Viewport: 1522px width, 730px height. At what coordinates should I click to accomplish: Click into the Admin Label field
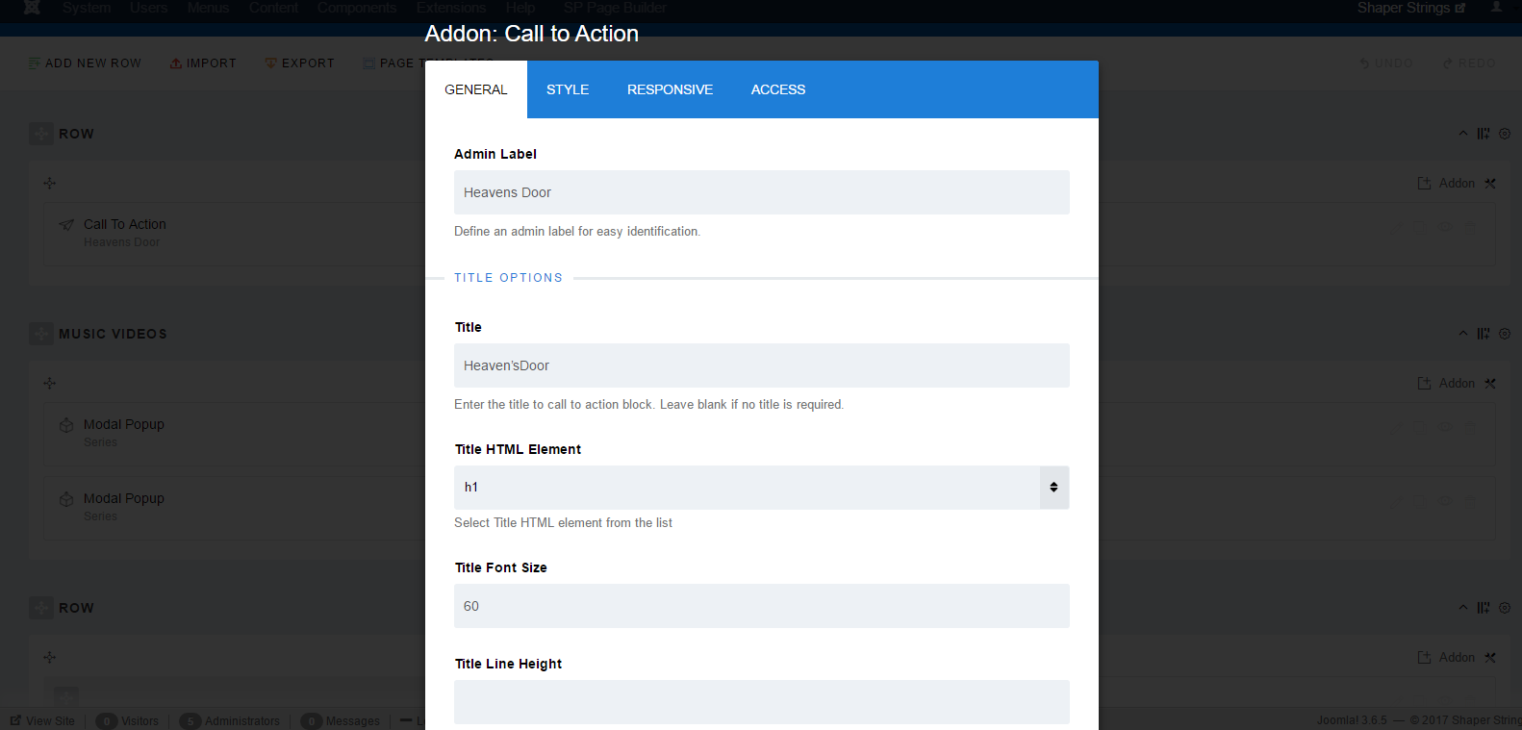coord(761,192)
